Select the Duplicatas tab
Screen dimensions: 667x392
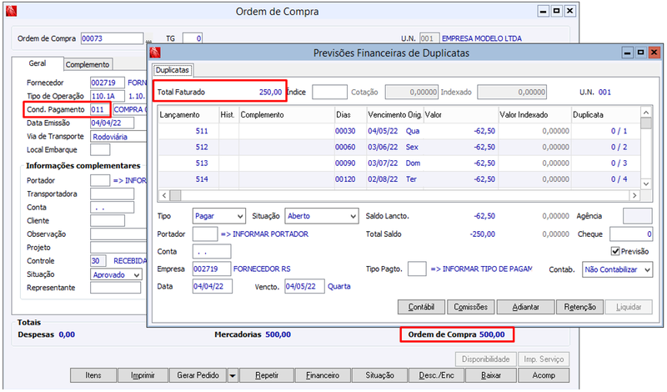[173, 70]
